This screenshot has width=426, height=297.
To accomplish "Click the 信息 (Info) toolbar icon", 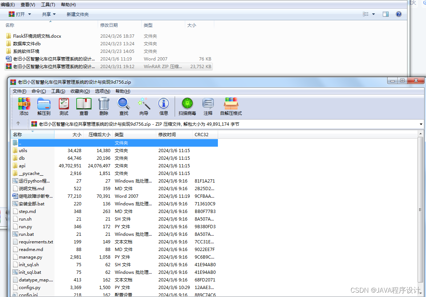I will tap(163, 106).
